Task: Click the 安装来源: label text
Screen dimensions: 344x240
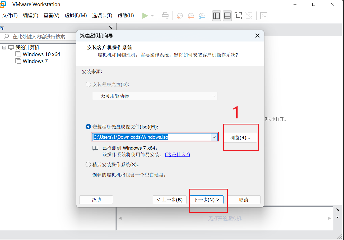Action: coord(92,72)
